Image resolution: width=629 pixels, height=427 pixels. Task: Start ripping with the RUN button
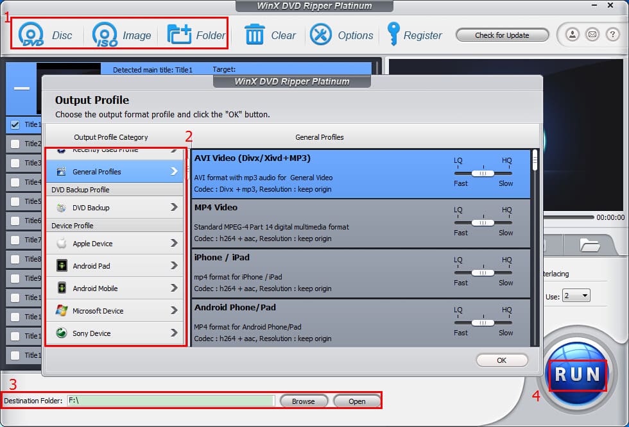(577, 374)
